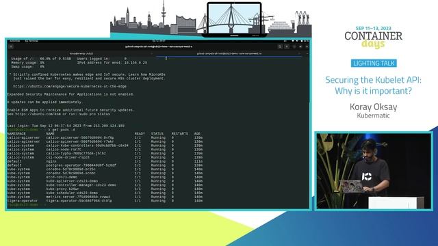Open the terminal search icon
Screen dimensions: 438x246
[x=280, y=46]
